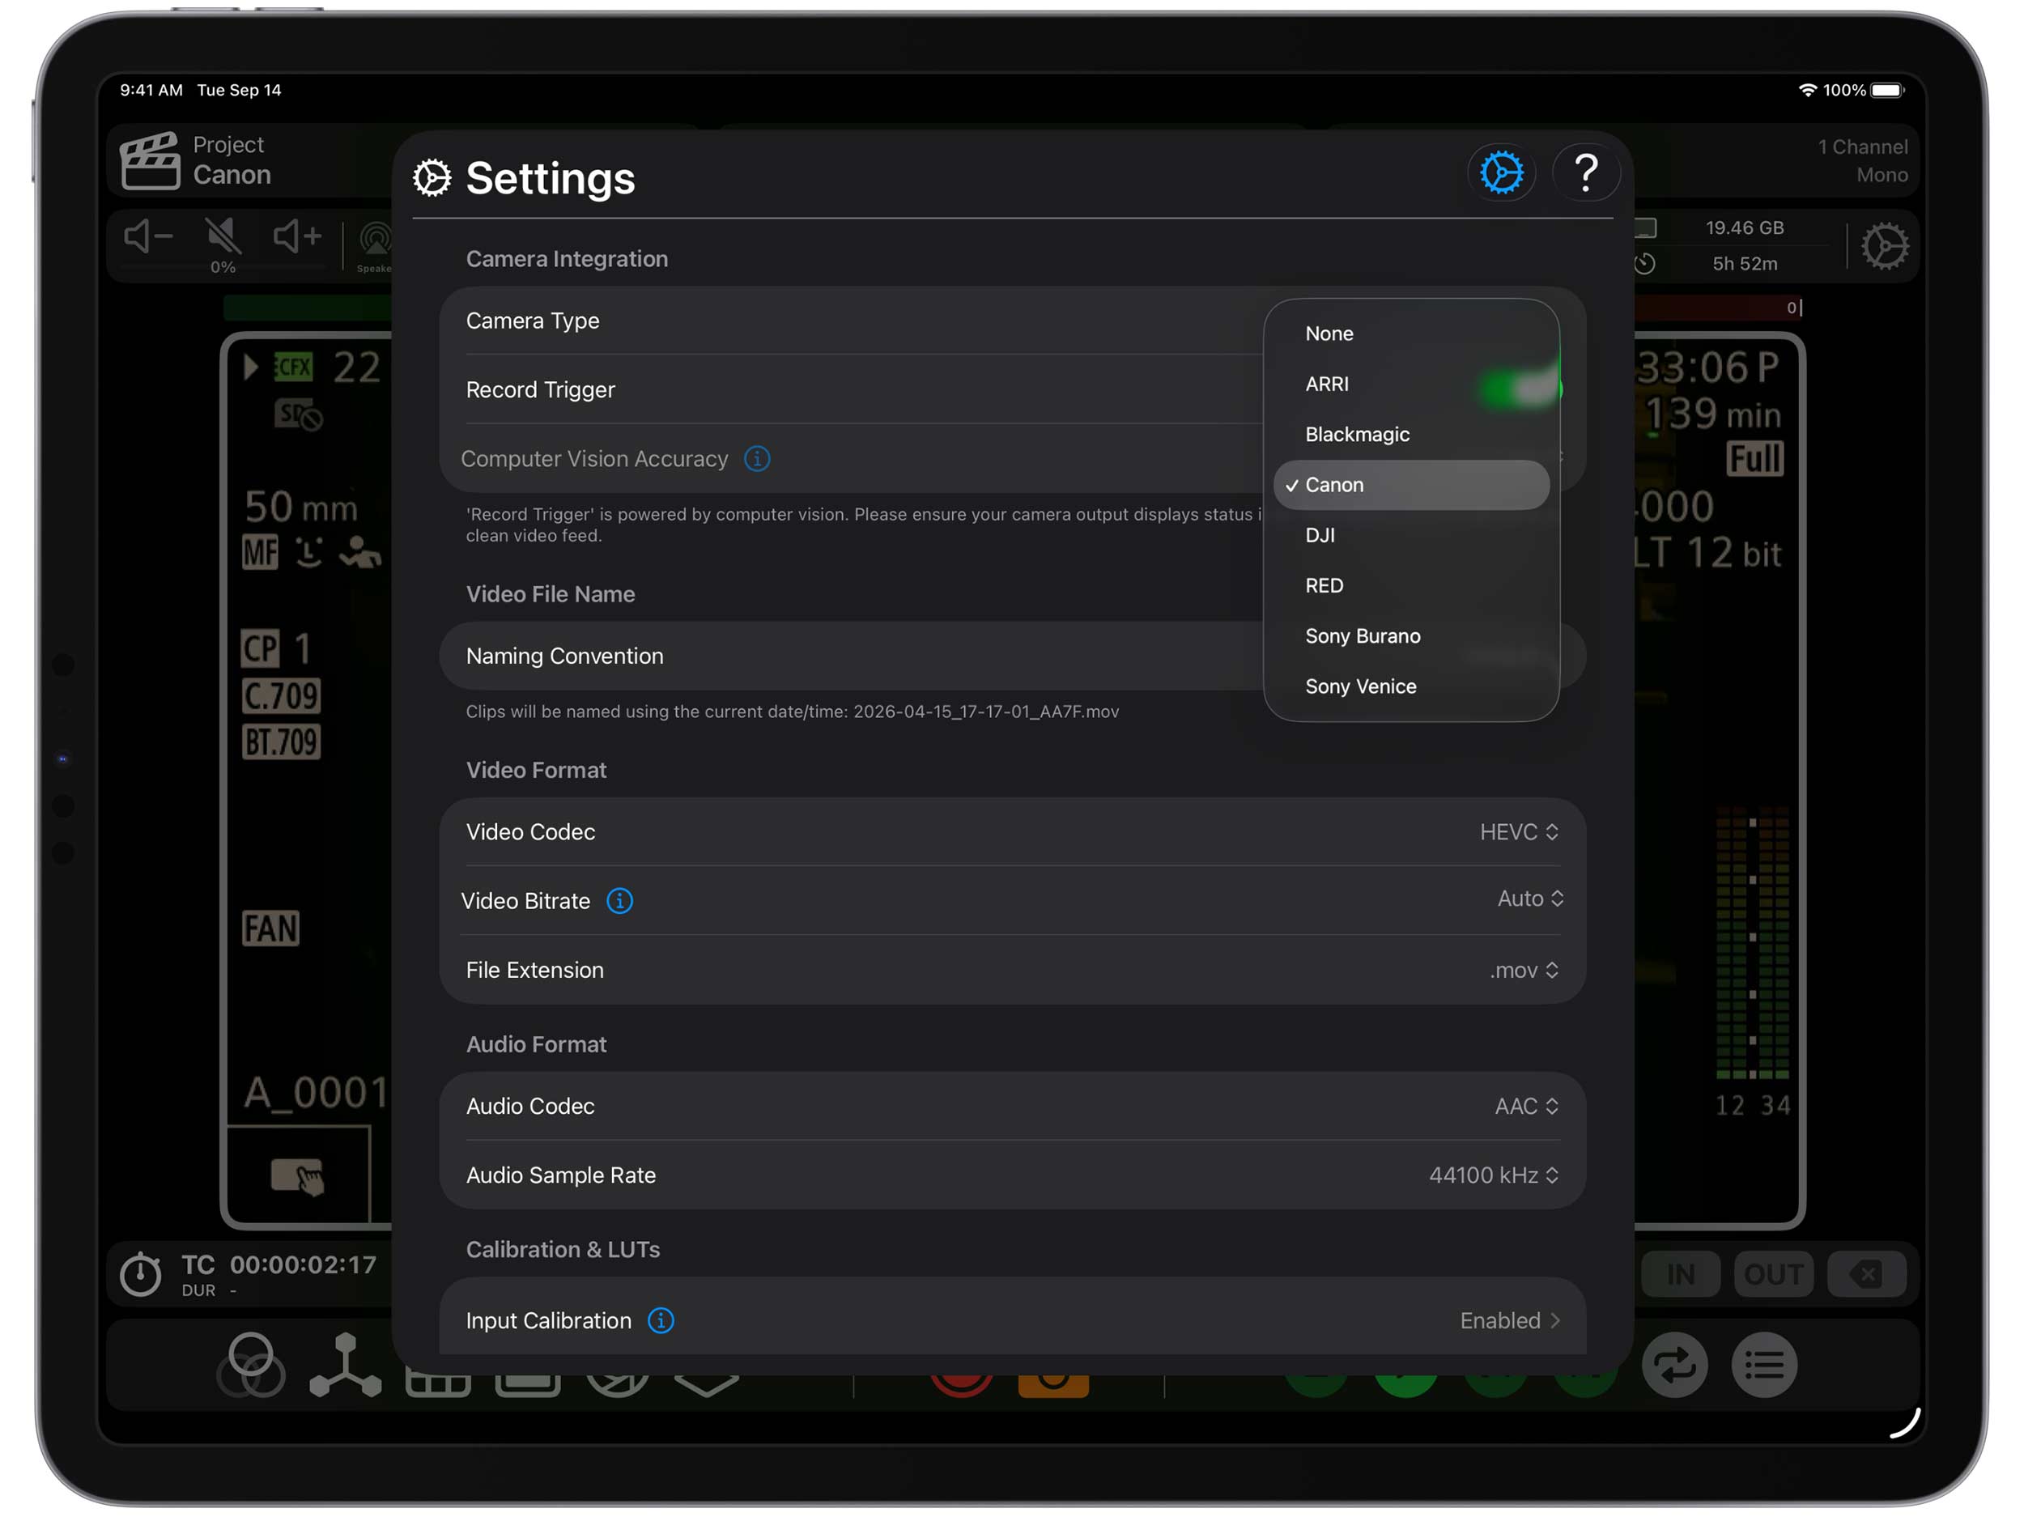Image resolution: width=2024 pixels, height=1517 pixels.
Task: Open Input Calibration Enabled setting
Action: click(x=1508, y=1320)
